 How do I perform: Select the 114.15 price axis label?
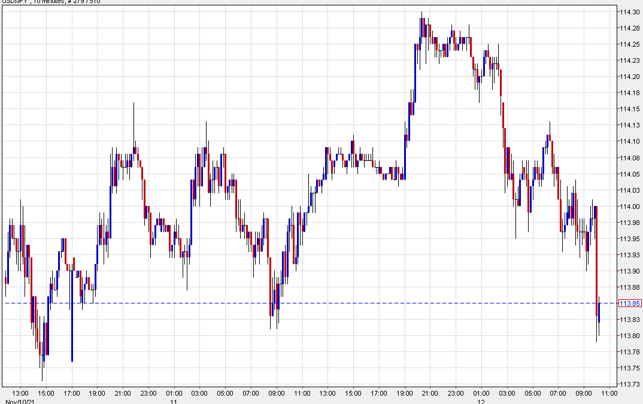tap(630, 109)
